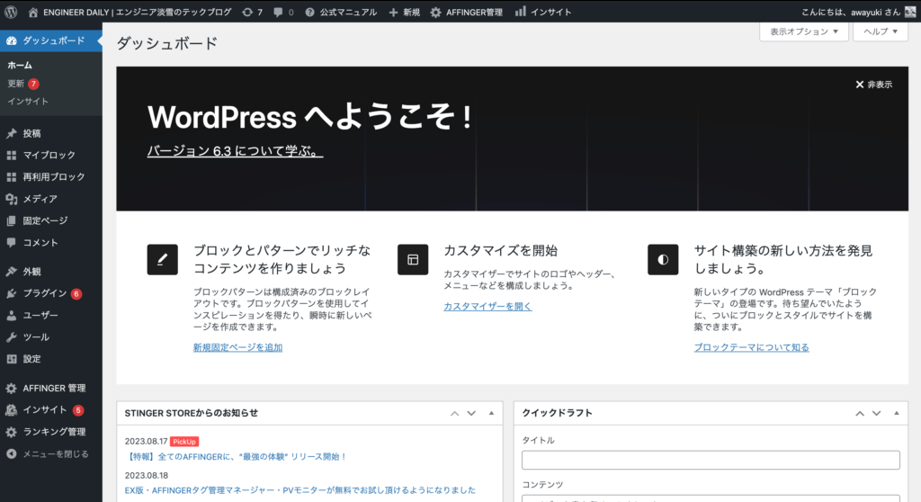Open カスタマイザーを開く link

pyautogui.click(x=487, y=306)
